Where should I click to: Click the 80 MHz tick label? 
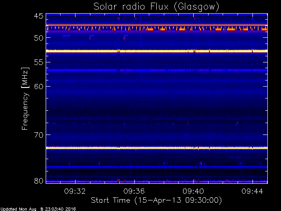pos(39,181)
